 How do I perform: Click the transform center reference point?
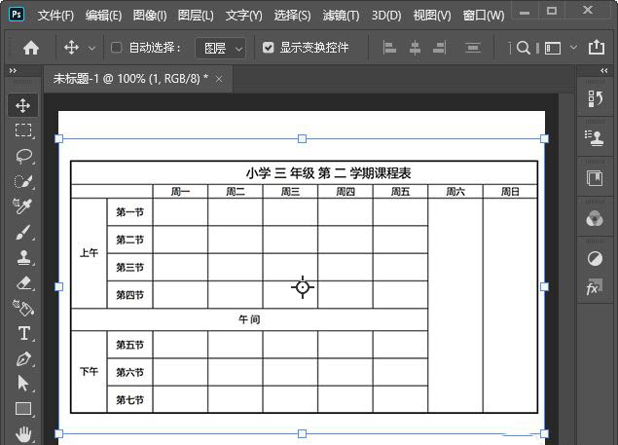tap(303, 287)
